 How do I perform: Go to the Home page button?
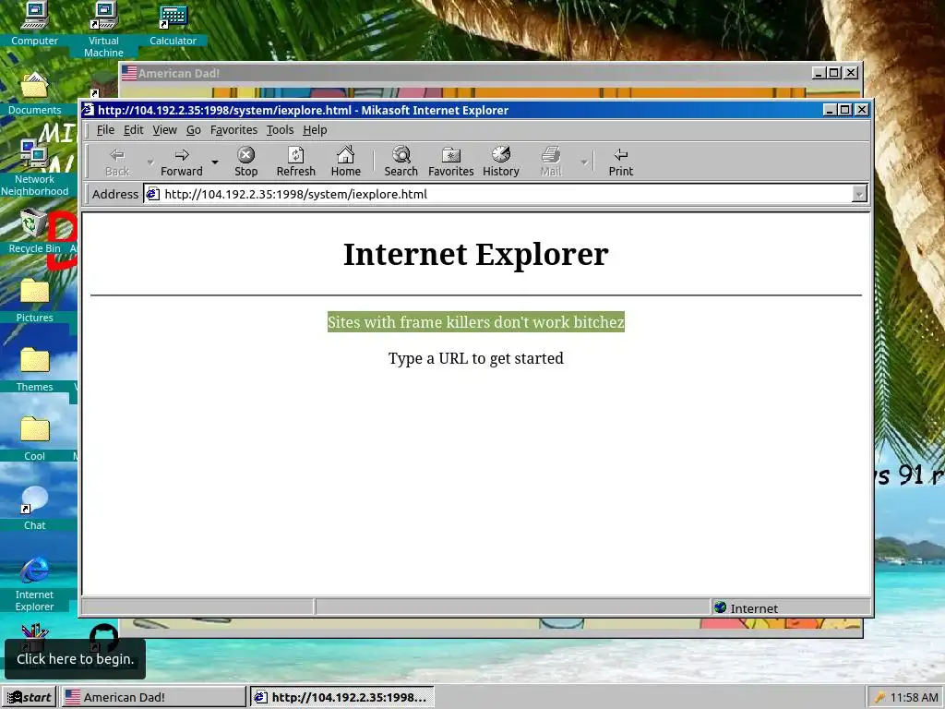pos(345,162)
